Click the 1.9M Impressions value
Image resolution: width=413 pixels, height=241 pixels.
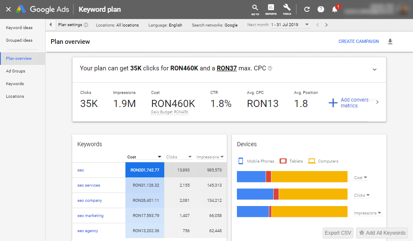pos(124,104)
